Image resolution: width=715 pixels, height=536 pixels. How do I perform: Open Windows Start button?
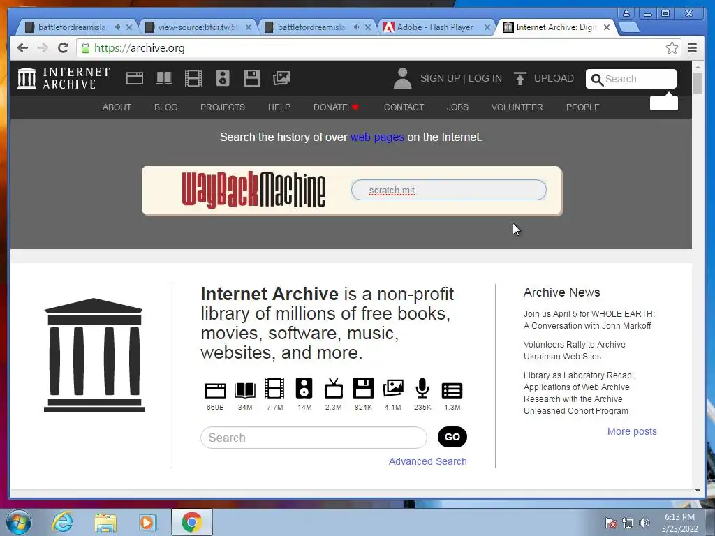tap(19, 522)
